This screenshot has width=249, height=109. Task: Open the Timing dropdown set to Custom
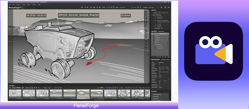(x=51, y=87)
